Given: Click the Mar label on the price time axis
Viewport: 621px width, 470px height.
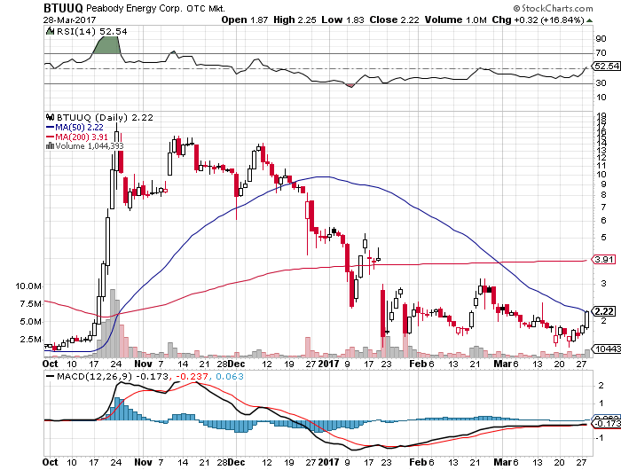Looking at the screenshot, I should 503,364.
